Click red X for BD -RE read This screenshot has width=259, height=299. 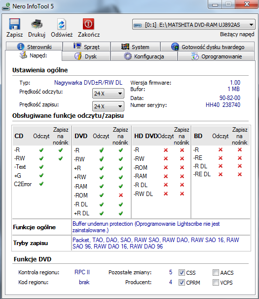coord(221,158)
